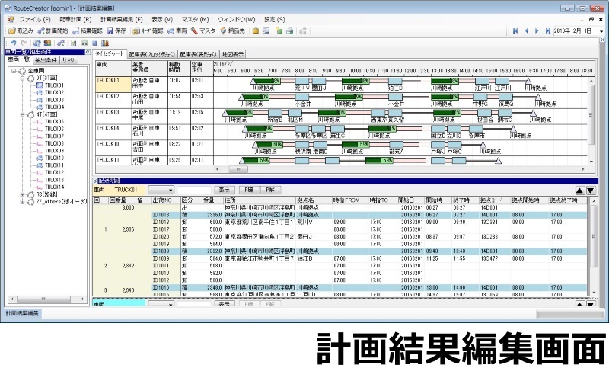Collapse the 3T[3T車] tree group
The width and height of the screenshot is (609, 381).
[x=23, y=78]
